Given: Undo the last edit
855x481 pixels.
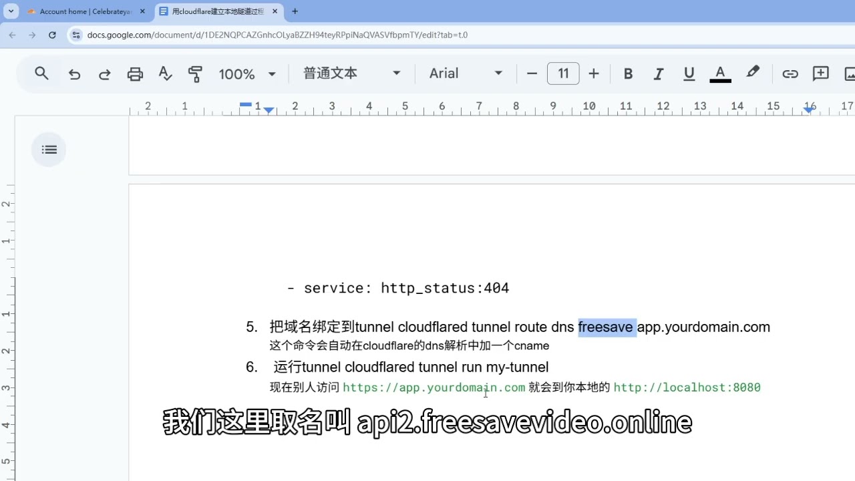Looking at the screenshot, I should pos(74,74).
